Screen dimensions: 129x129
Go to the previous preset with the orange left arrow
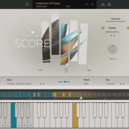(86, 5)
